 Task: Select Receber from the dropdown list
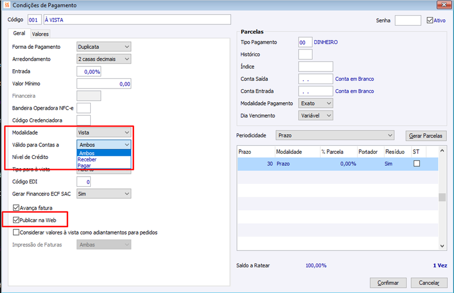tap(104, 160)
